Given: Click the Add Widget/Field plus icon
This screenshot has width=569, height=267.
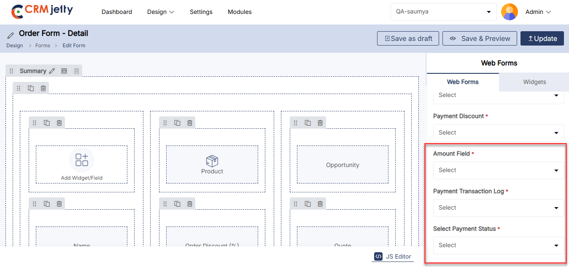Looking at the screenshot, I should (81, 160).
